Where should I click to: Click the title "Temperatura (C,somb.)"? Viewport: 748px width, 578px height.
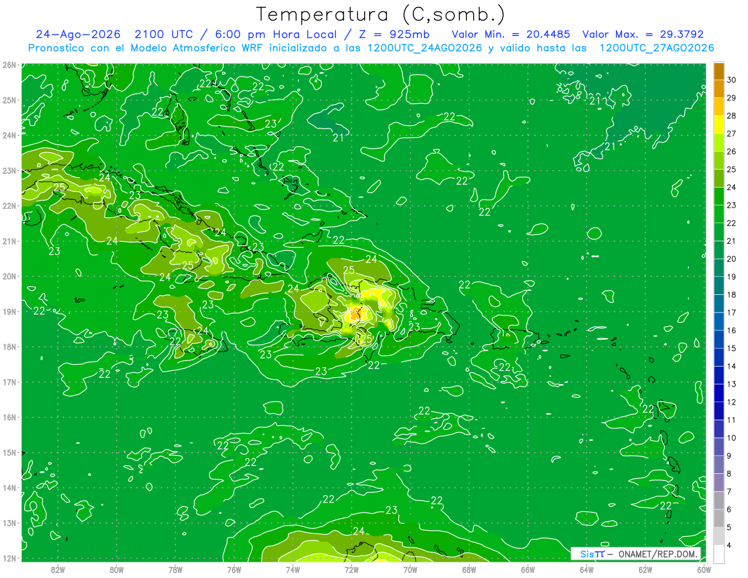[381, 14]
